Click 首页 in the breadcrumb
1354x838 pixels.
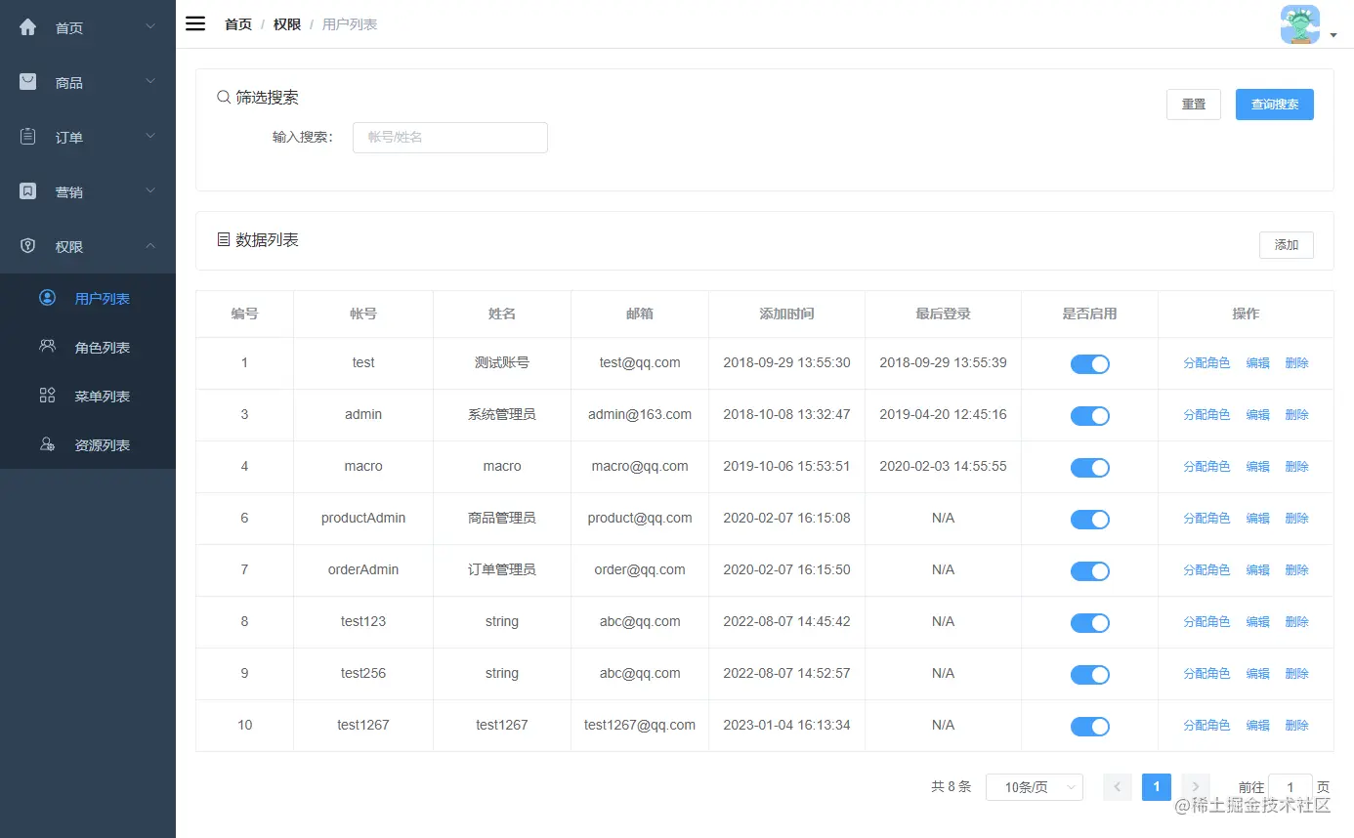[238, 24]
